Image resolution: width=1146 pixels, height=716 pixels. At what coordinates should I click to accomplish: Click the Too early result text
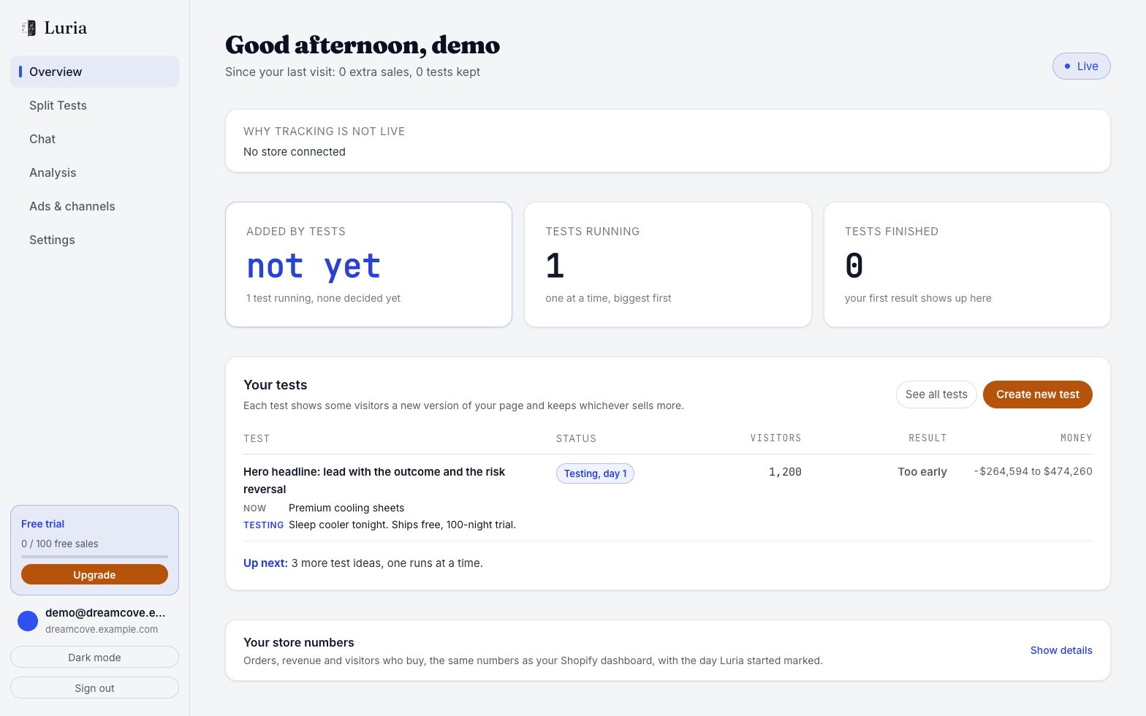pyautogui.click(x=922, y=472)
